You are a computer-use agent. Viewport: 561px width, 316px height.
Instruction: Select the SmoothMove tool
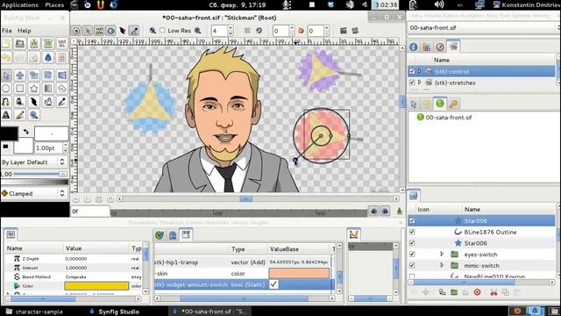pos(20,75)
